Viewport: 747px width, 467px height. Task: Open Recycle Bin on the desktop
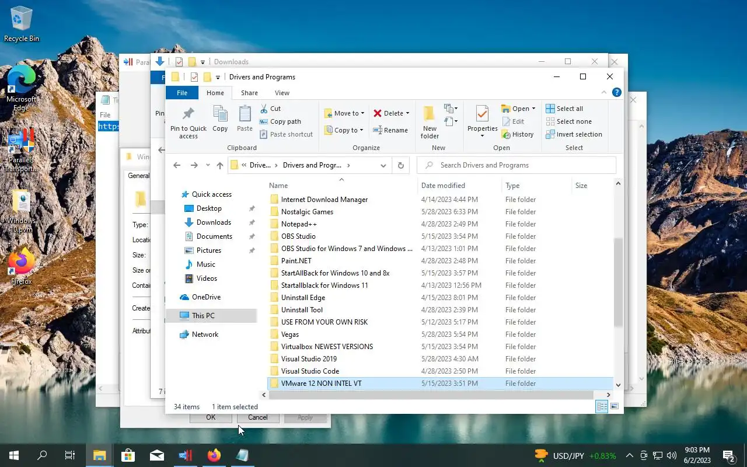pyautogui.click(x=22, y=24)
